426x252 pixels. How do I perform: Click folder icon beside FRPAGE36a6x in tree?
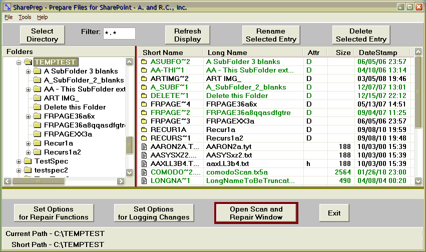tap(37, 116)
